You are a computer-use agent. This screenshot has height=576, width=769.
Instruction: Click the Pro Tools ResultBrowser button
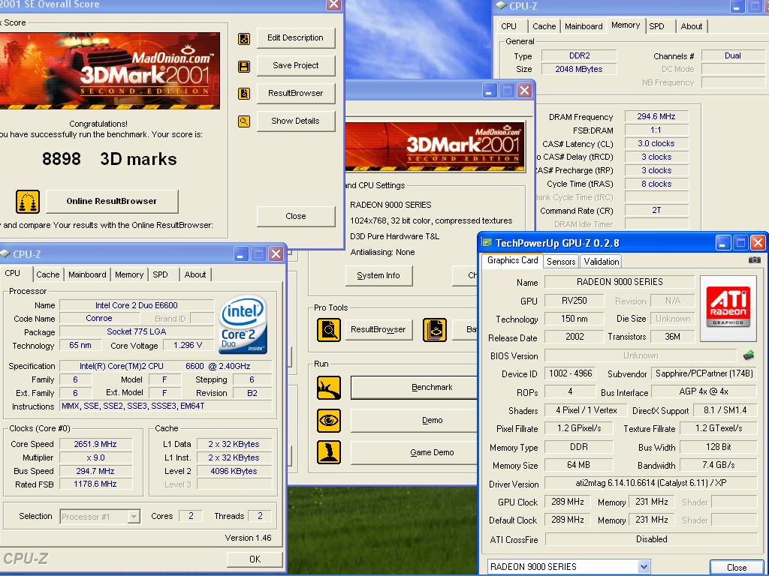click(378, 330)
